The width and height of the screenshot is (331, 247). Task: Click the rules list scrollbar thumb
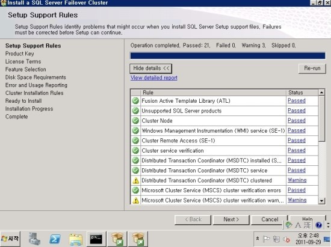321,118
